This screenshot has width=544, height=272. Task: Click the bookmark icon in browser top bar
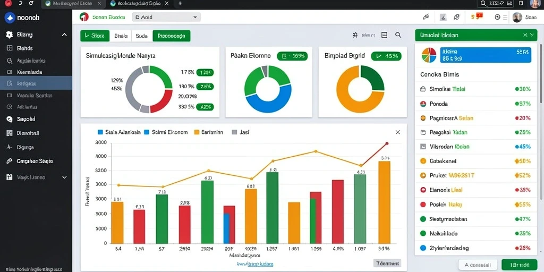(521, 4)
